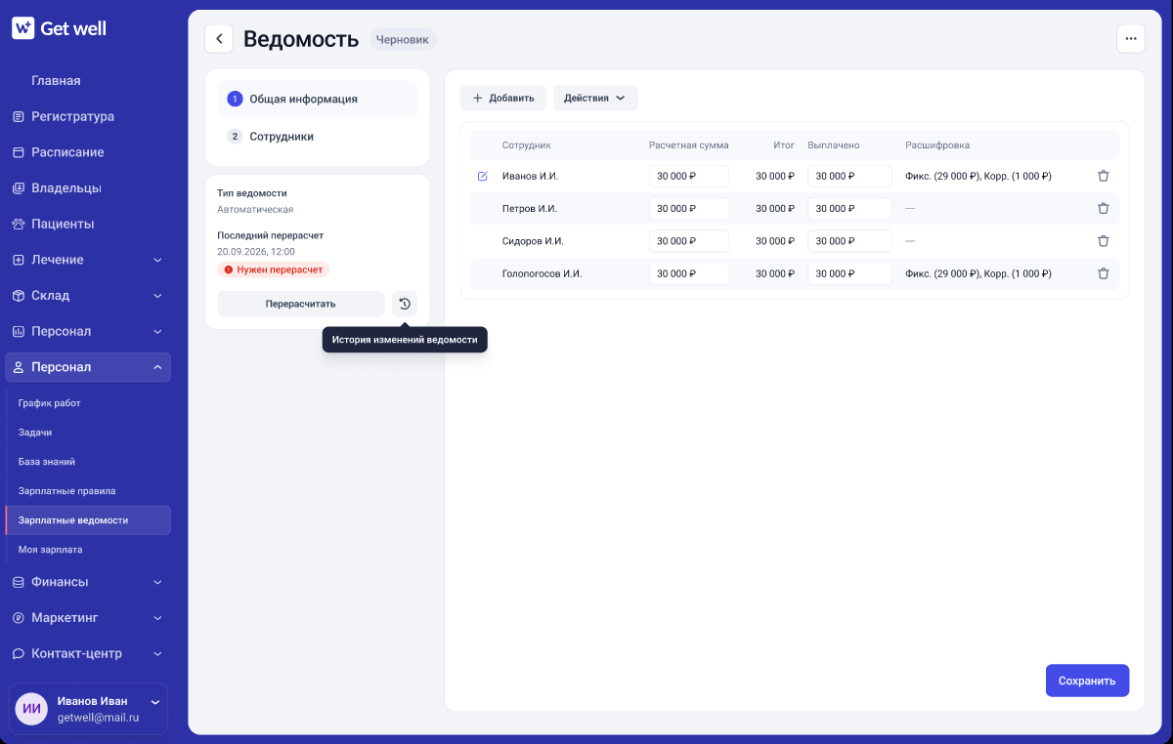Click the Нужен перерасчет warning badge
The width and height of the screenshot is (1173, 744).
tap(274, 269)
